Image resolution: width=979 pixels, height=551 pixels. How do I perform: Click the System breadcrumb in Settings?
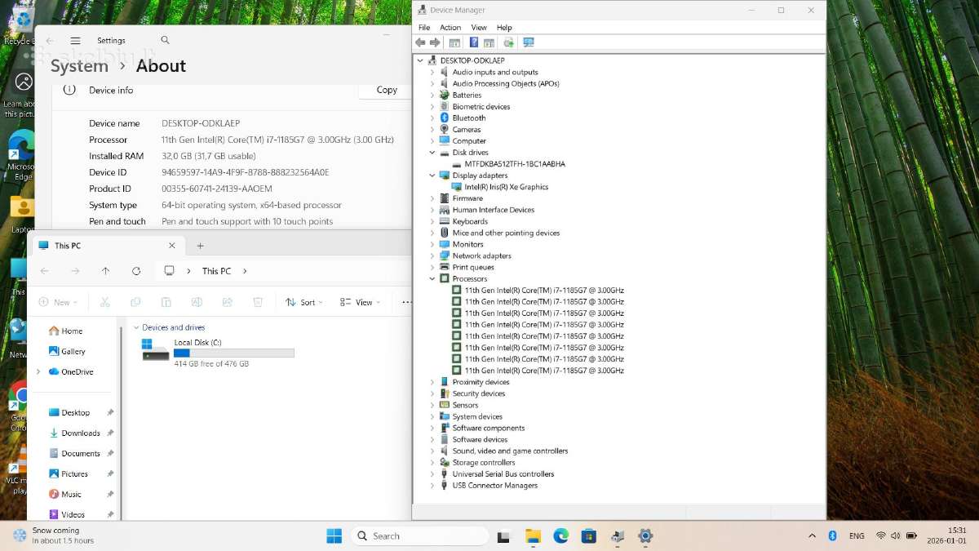[79, 66]
